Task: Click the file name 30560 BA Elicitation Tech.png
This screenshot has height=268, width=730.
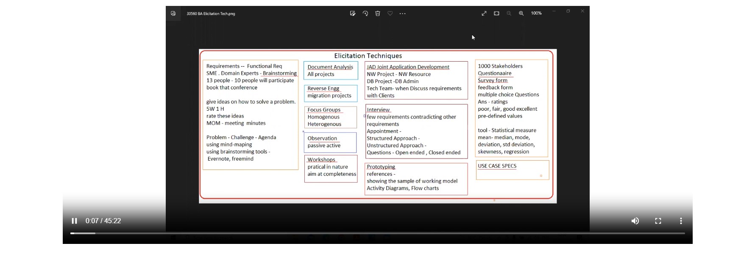Action: coord(211,14)
